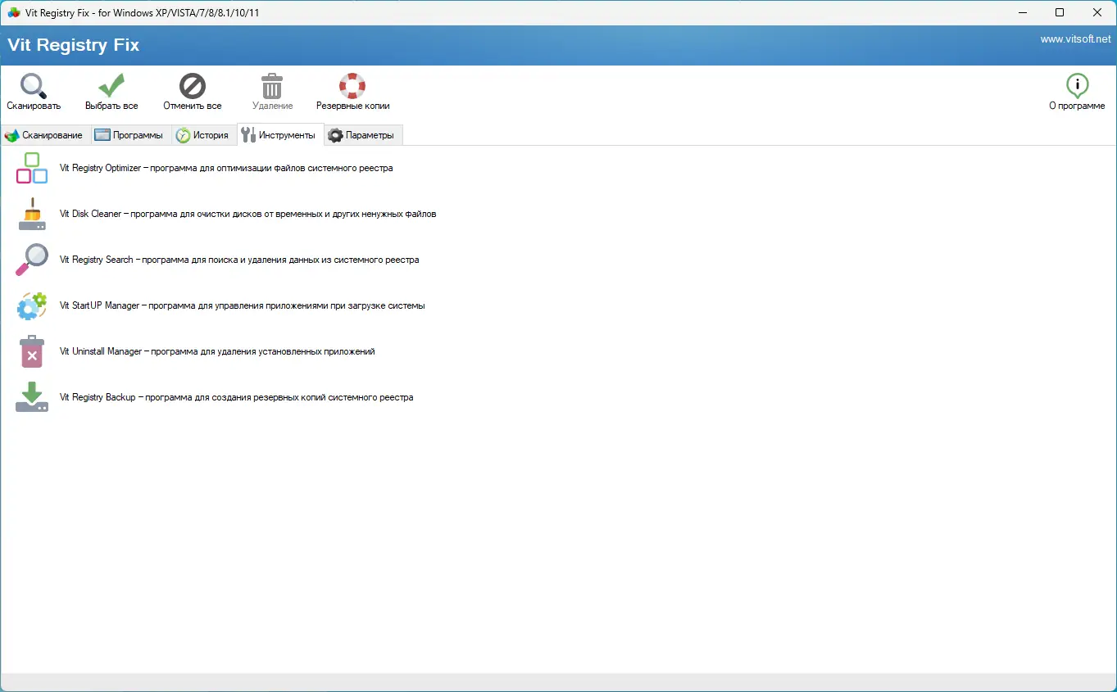Launch Vit Registry Optimizer squares icon
The width and height of the screenshot is (1117, 692).
[x=32, y=168]
